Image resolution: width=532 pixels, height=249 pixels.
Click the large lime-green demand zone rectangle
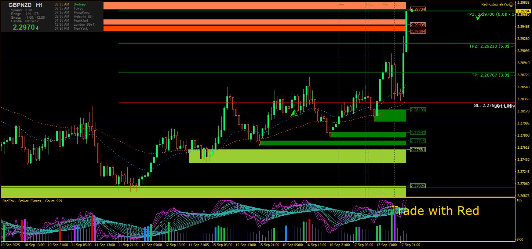tap(297, 156)
